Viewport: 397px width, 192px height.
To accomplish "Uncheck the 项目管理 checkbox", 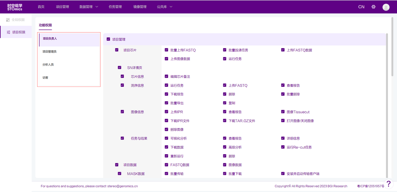I will click(108, 39).
